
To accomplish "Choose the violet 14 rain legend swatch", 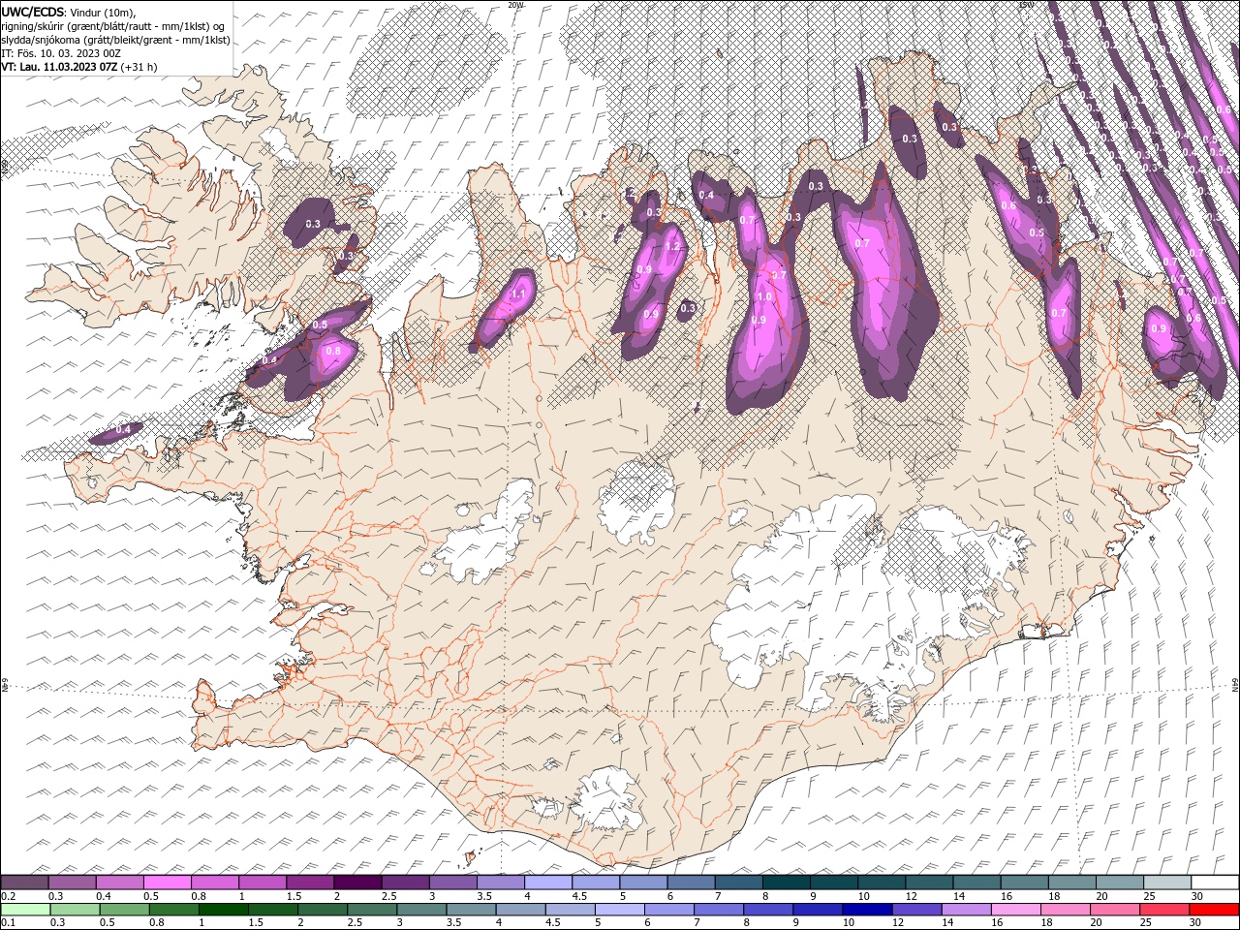I will point(966,910).
